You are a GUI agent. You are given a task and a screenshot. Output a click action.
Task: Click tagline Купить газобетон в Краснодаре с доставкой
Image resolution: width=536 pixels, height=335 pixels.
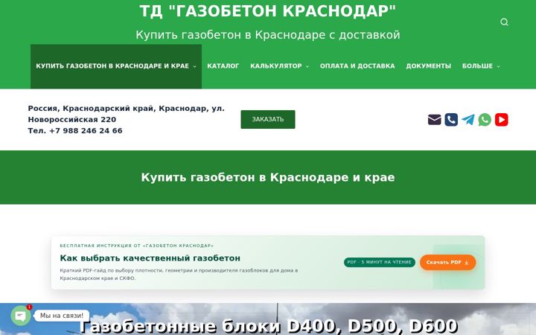pos(268,35)
